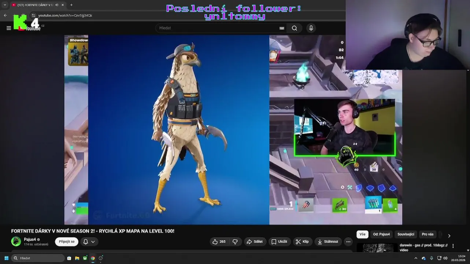Screen dimensions: 470x264
Task: Select the Pro vás filter chip
Action: [x=428, y=234]
